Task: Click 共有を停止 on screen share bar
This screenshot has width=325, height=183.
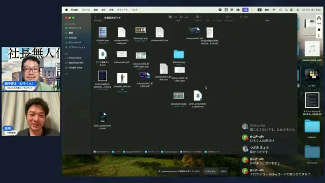Action: 211,171
